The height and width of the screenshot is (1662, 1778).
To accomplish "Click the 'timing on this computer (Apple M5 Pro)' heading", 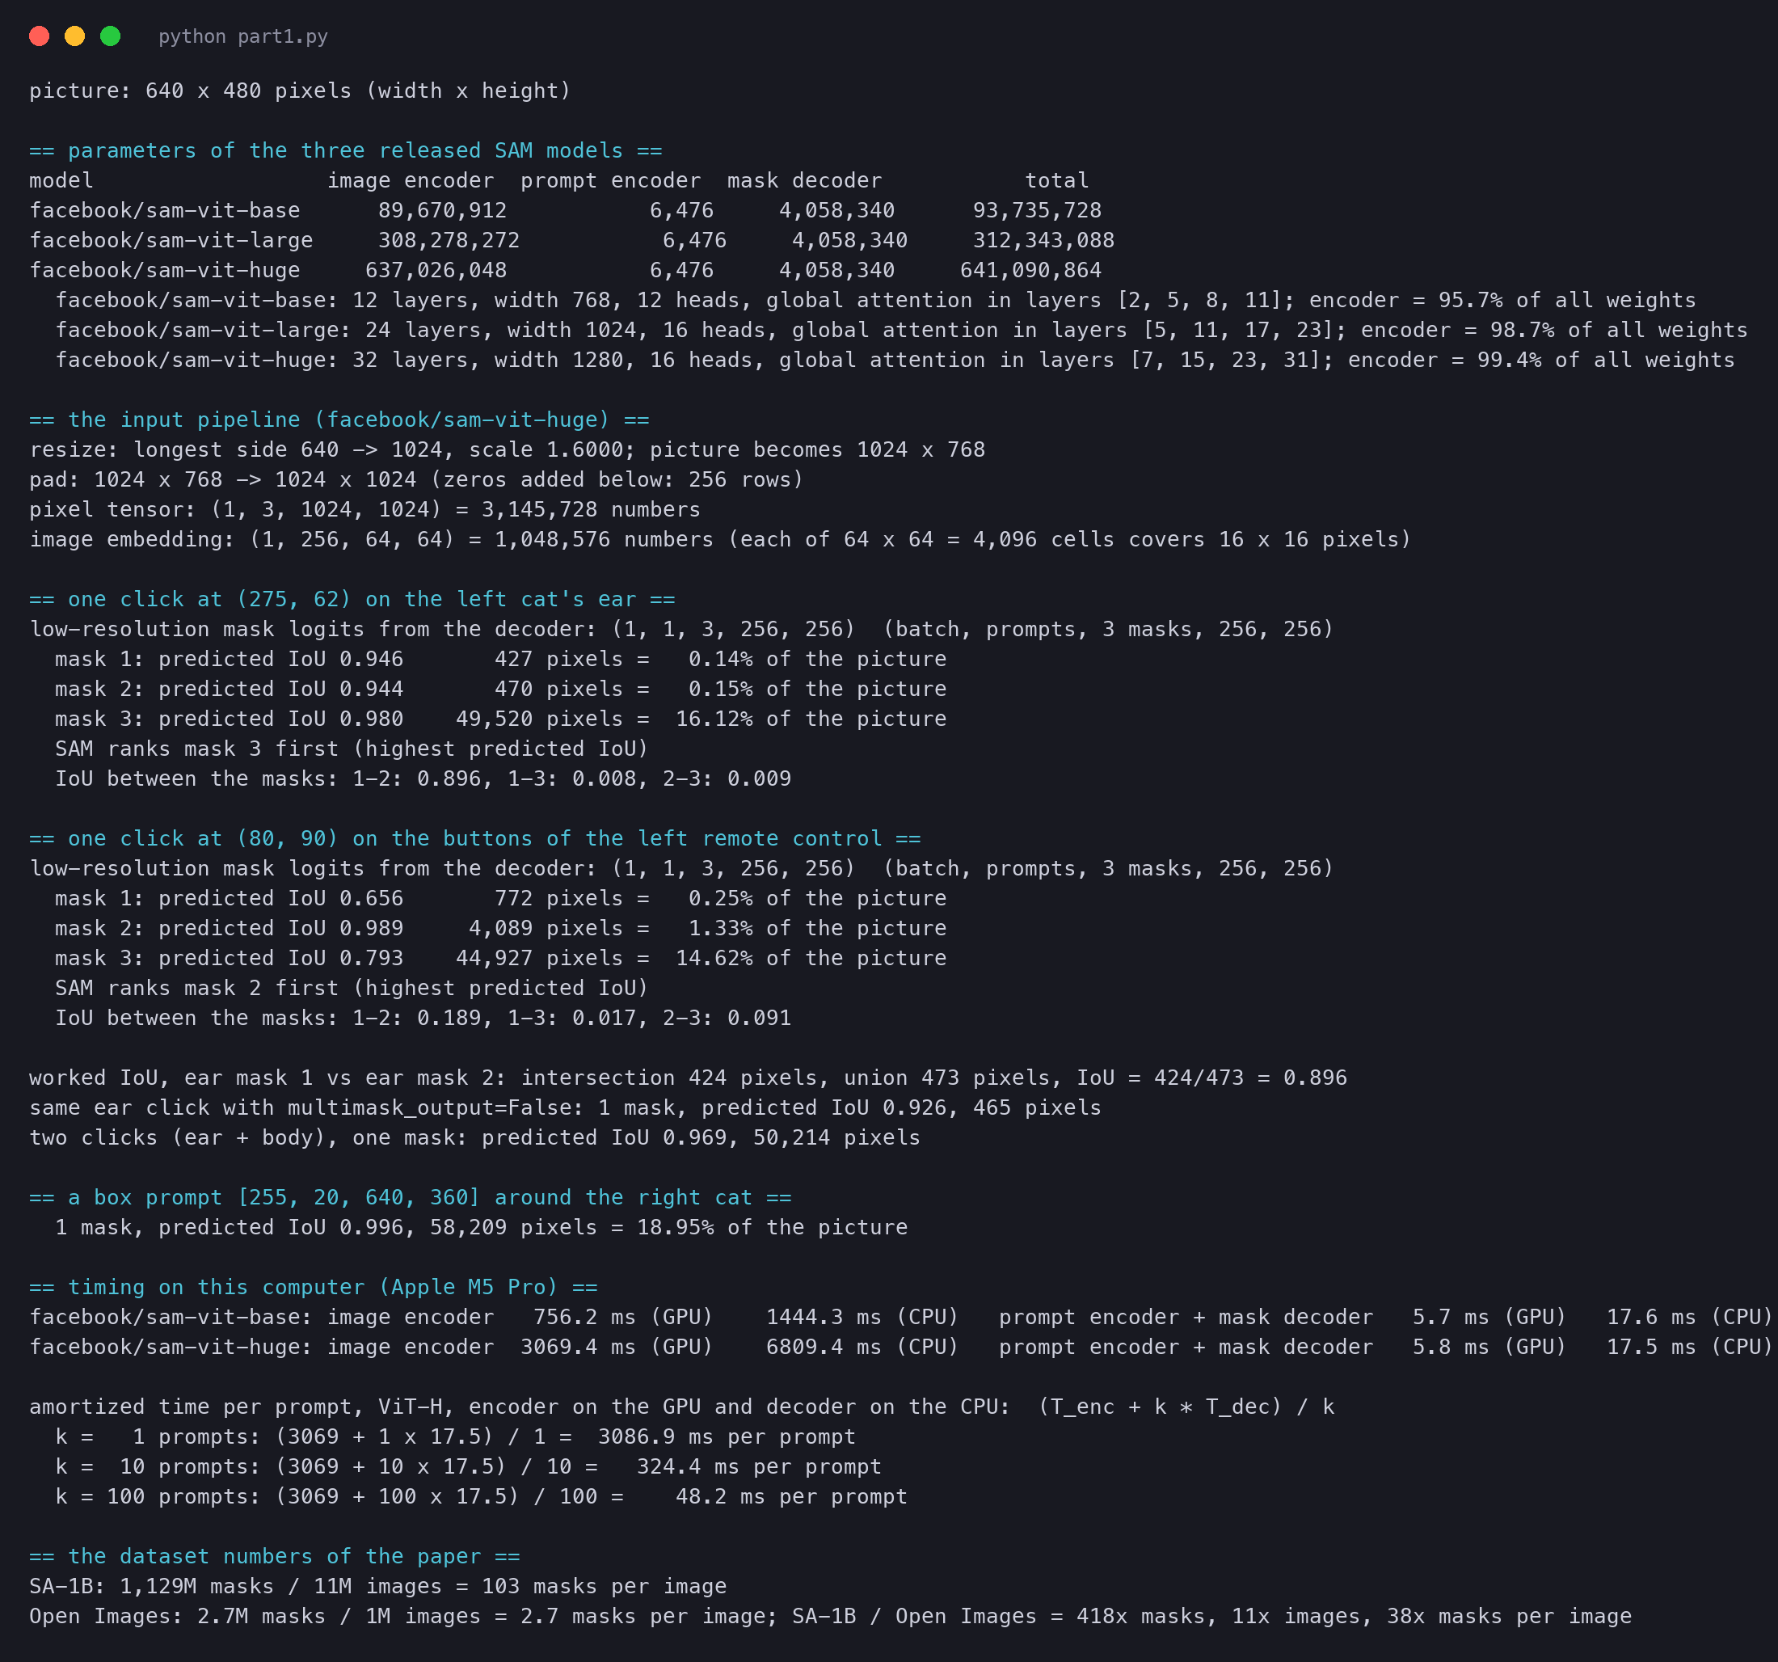I will (x=313, y=1287).
